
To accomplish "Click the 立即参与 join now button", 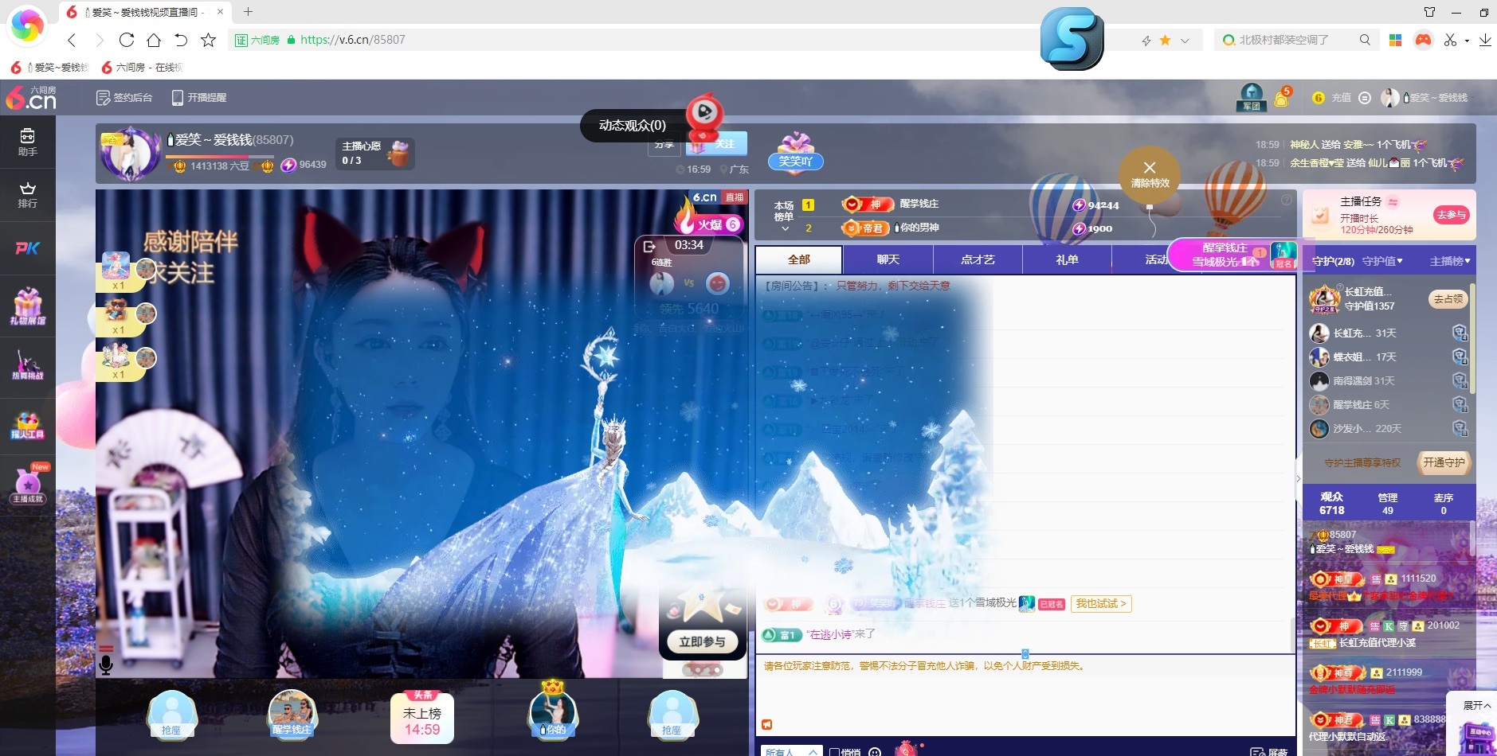I will coord(702,641).
